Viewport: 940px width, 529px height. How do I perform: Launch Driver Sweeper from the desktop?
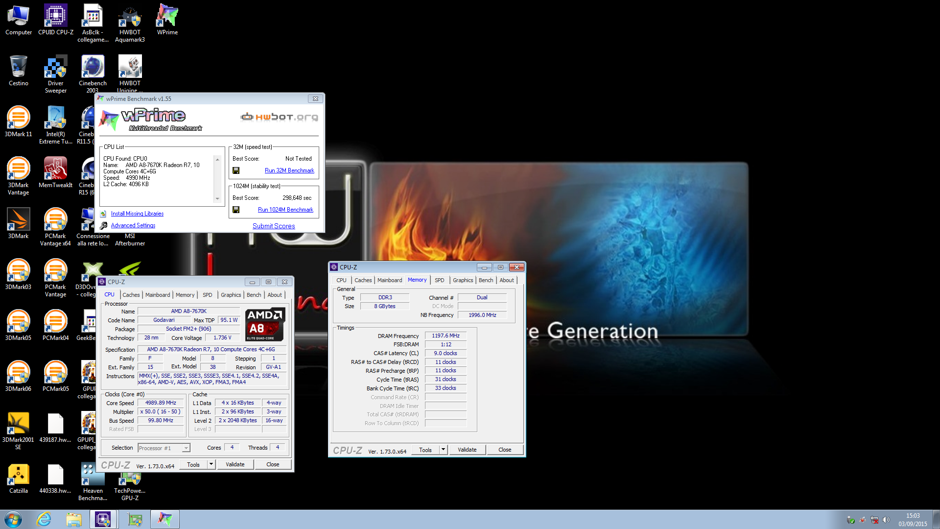click(x=56, y=74)
